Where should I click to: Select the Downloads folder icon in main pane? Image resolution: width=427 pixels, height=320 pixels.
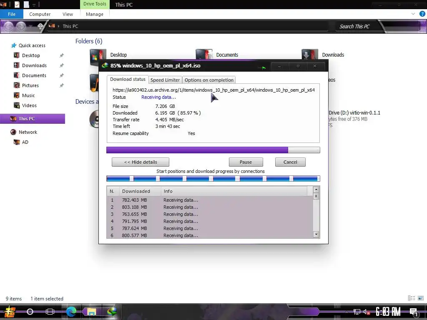tap(310, 54)
